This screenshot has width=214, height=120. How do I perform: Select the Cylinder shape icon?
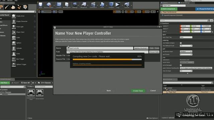[x=14, y=48]
